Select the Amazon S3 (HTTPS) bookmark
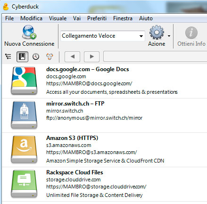 point(105,150)
